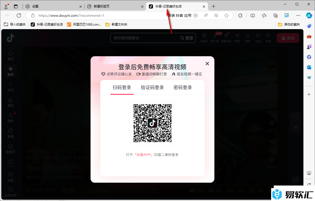Close the 抖音-记录美好生活 browser tab
315x201 pixels.
coord(204,6)
